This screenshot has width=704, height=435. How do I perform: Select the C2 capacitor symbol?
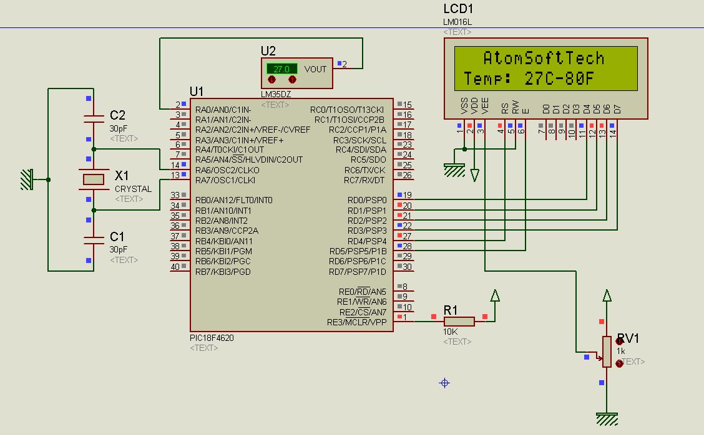click(94, 118)
